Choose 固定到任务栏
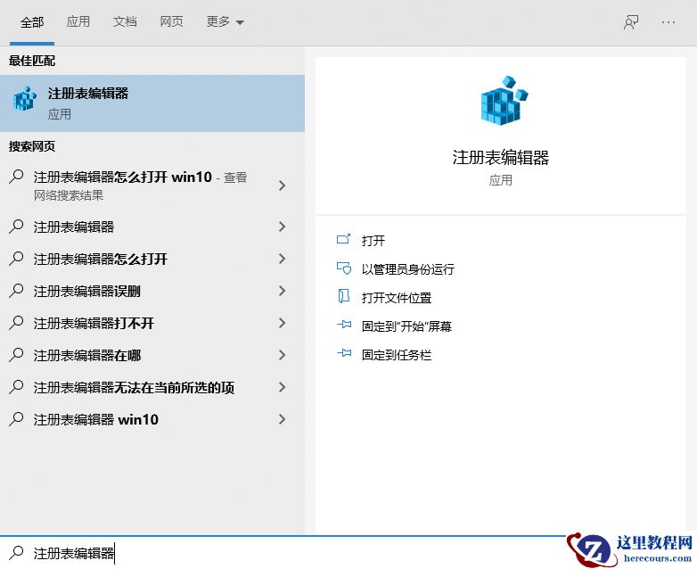 tap(397, 355)
